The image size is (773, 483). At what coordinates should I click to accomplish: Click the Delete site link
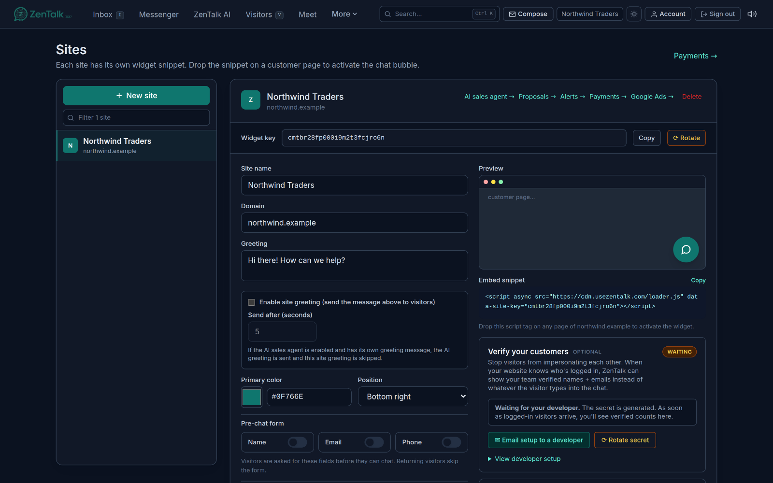pyautogui.click(x=691, y=97)
